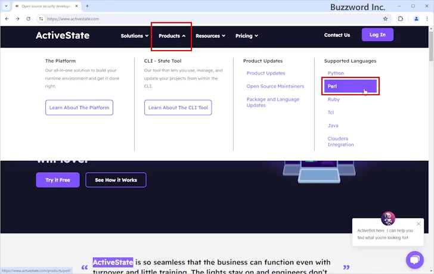
Task: Click the Try it Free button
Action: [58, 180]
